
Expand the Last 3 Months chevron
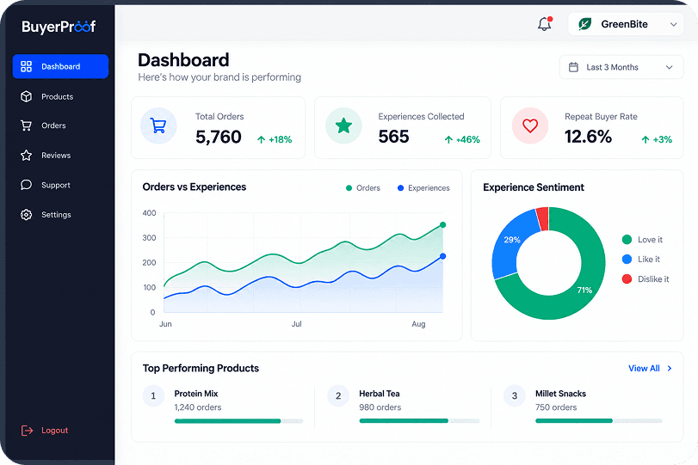(669, 67)
